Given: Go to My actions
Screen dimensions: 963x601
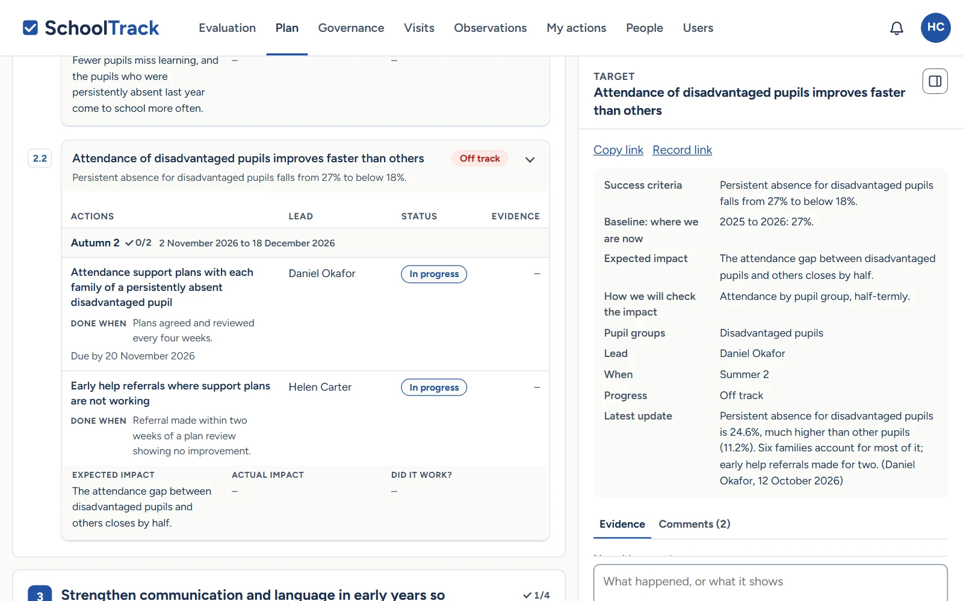Looking at the screenshot, I should [x=576, y=28].
